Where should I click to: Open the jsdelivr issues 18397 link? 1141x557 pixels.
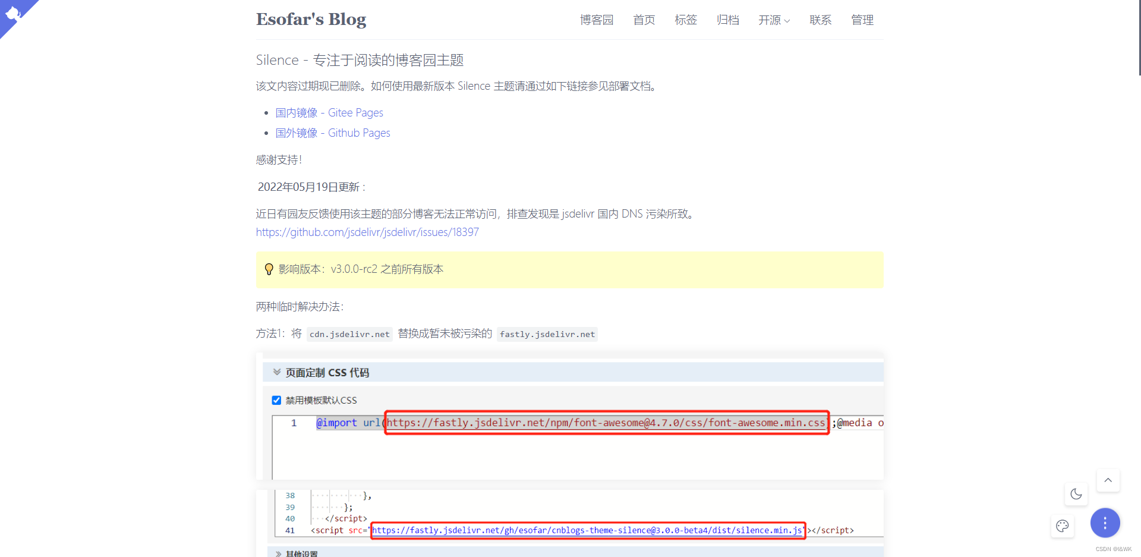pyautogui.click(x=367, y=232)
